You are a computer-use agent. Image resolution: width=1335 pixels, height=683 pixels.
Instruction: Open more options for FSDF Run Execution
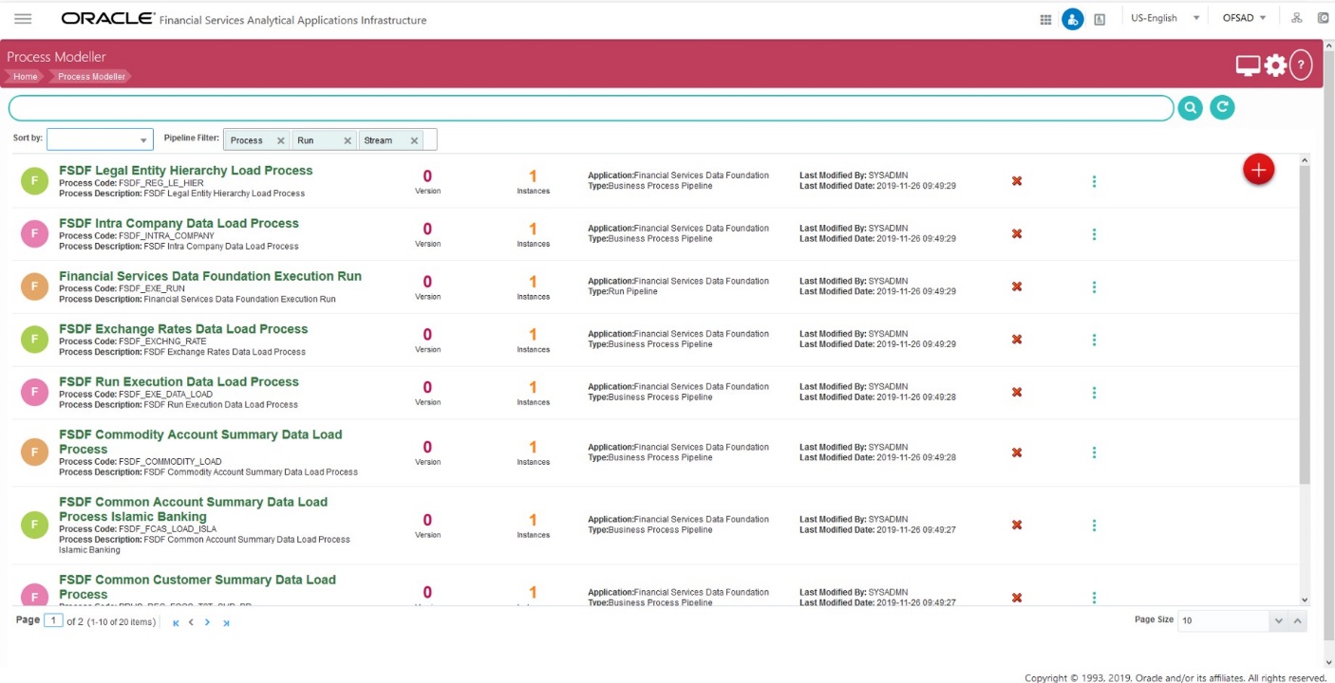1094,392
